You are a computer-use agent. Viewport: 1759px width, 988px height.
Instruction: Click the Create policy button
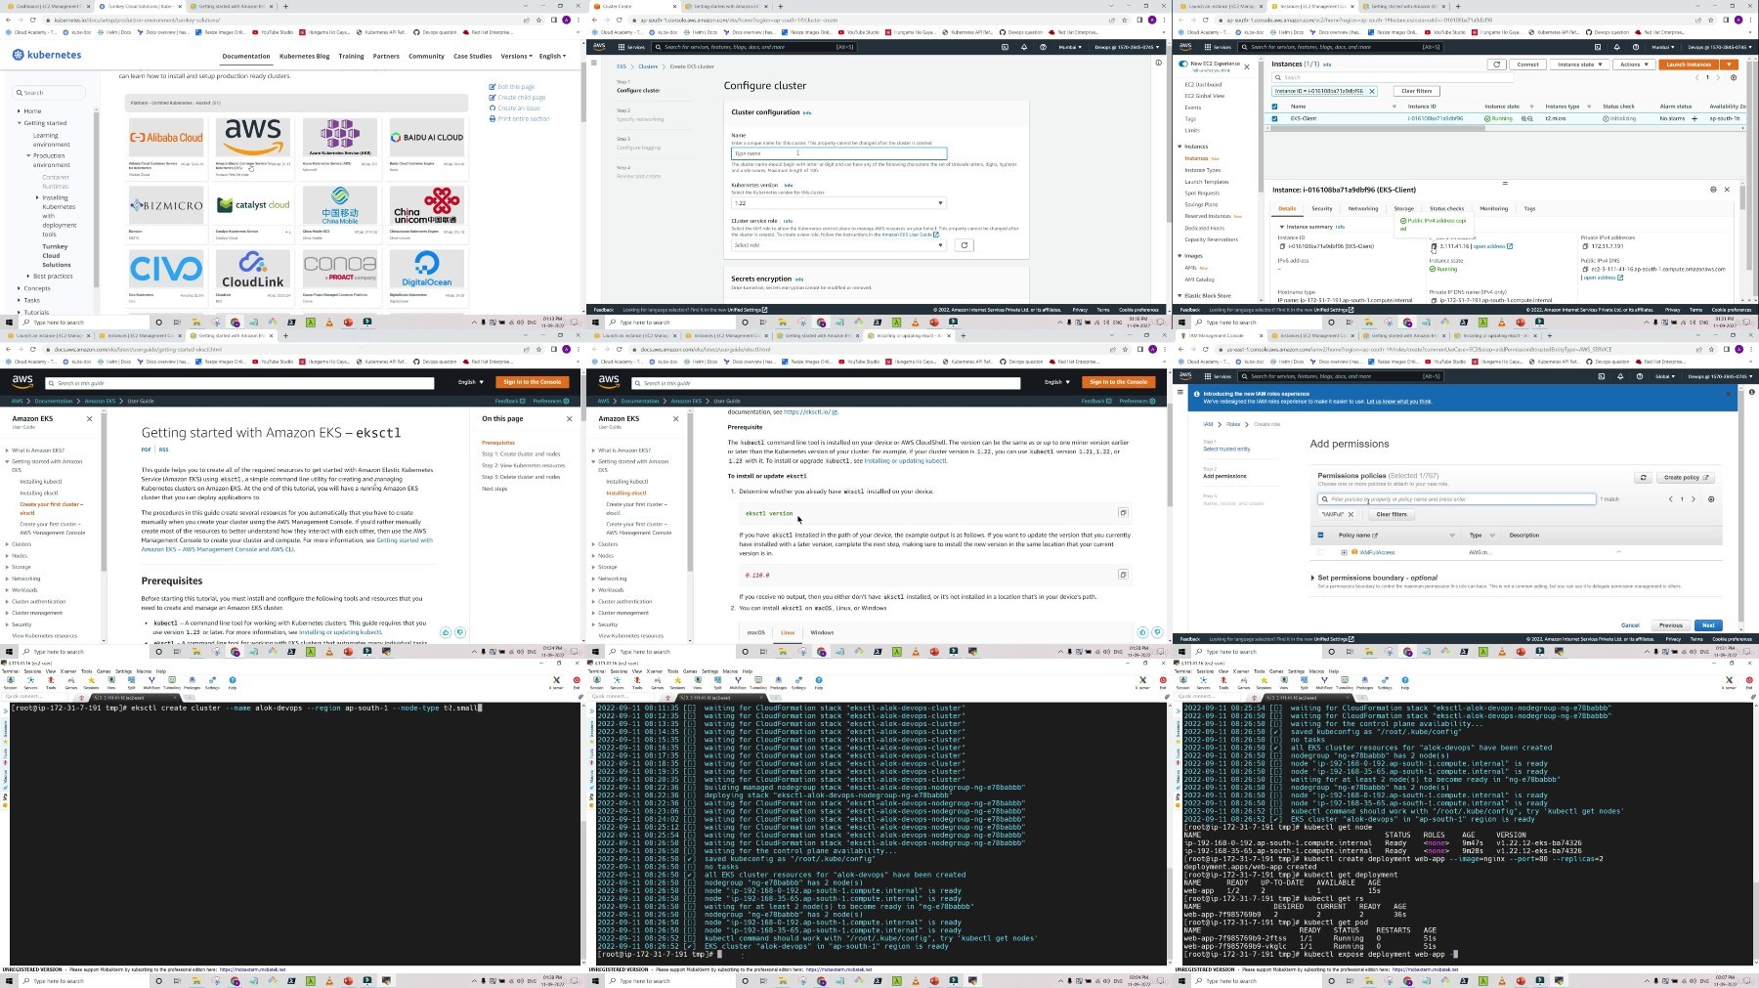tap(1687, 478)
